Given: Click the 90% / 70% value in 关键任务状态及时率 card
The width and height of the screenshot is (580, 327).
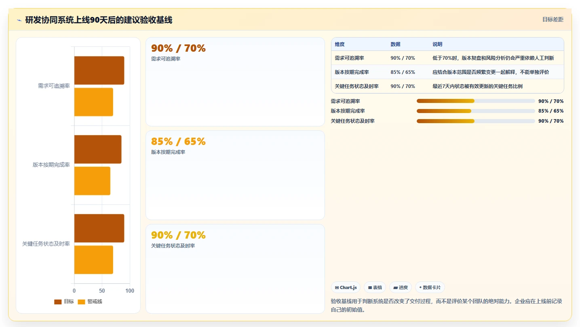Looking at the screenshot, I should (178, 235).
